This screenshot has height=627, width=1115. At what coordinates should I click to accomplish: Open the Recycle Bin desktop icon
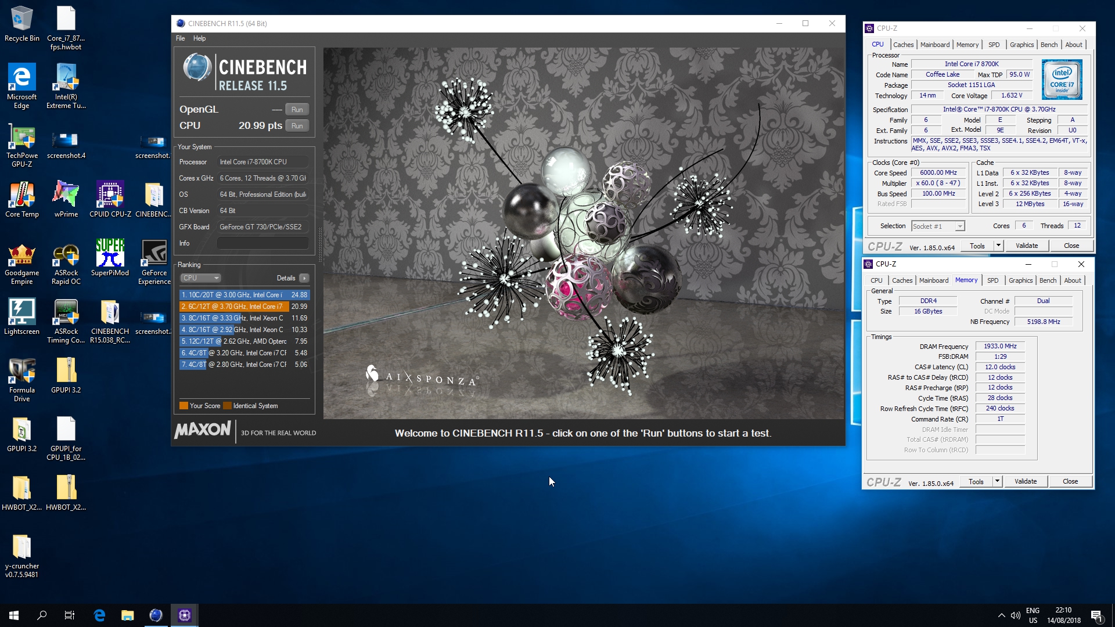[x=21, y=24]
